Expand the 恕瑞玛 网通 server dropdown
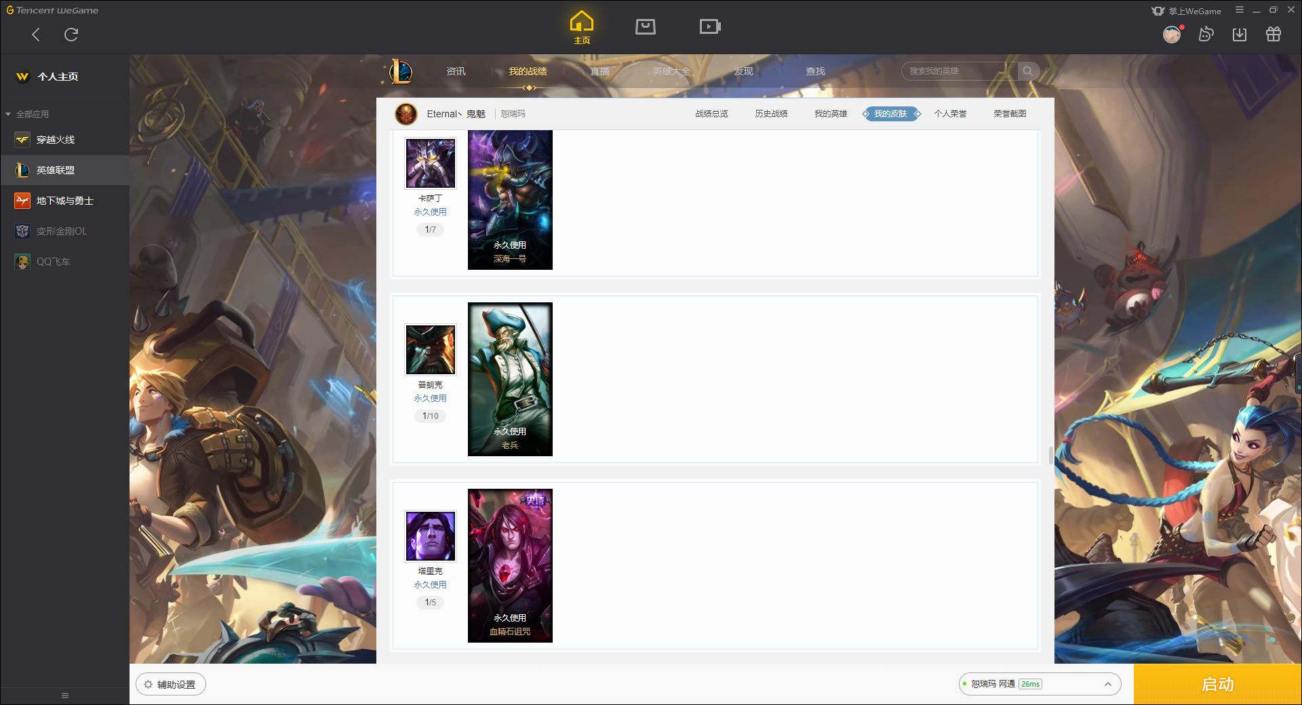 [1040, 684]
